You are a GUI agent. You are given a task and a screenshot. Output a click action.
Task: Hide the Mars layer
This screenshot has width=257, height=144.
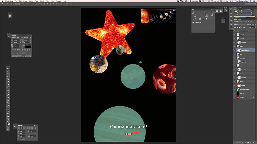(x=235, y=54)
